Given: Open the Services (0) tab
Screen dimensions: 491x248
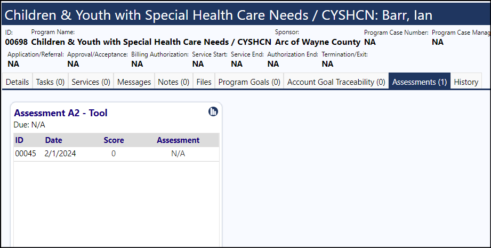Looking at the screenshot, I should [91, 82].
